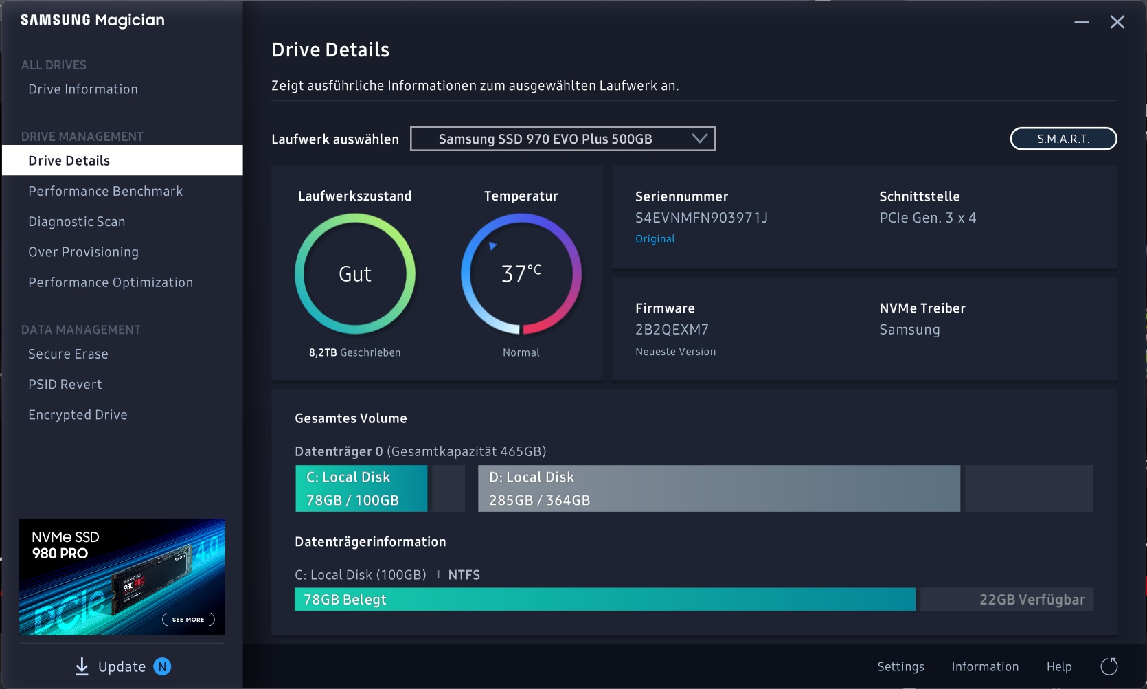Click the Update label
Screen dimensions: 1147x689
(x=122, y=666)
